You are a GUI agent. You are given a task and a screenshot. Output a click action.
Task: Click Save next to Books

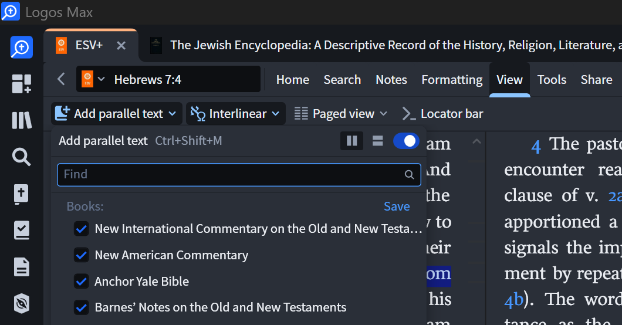coord(397,206)
